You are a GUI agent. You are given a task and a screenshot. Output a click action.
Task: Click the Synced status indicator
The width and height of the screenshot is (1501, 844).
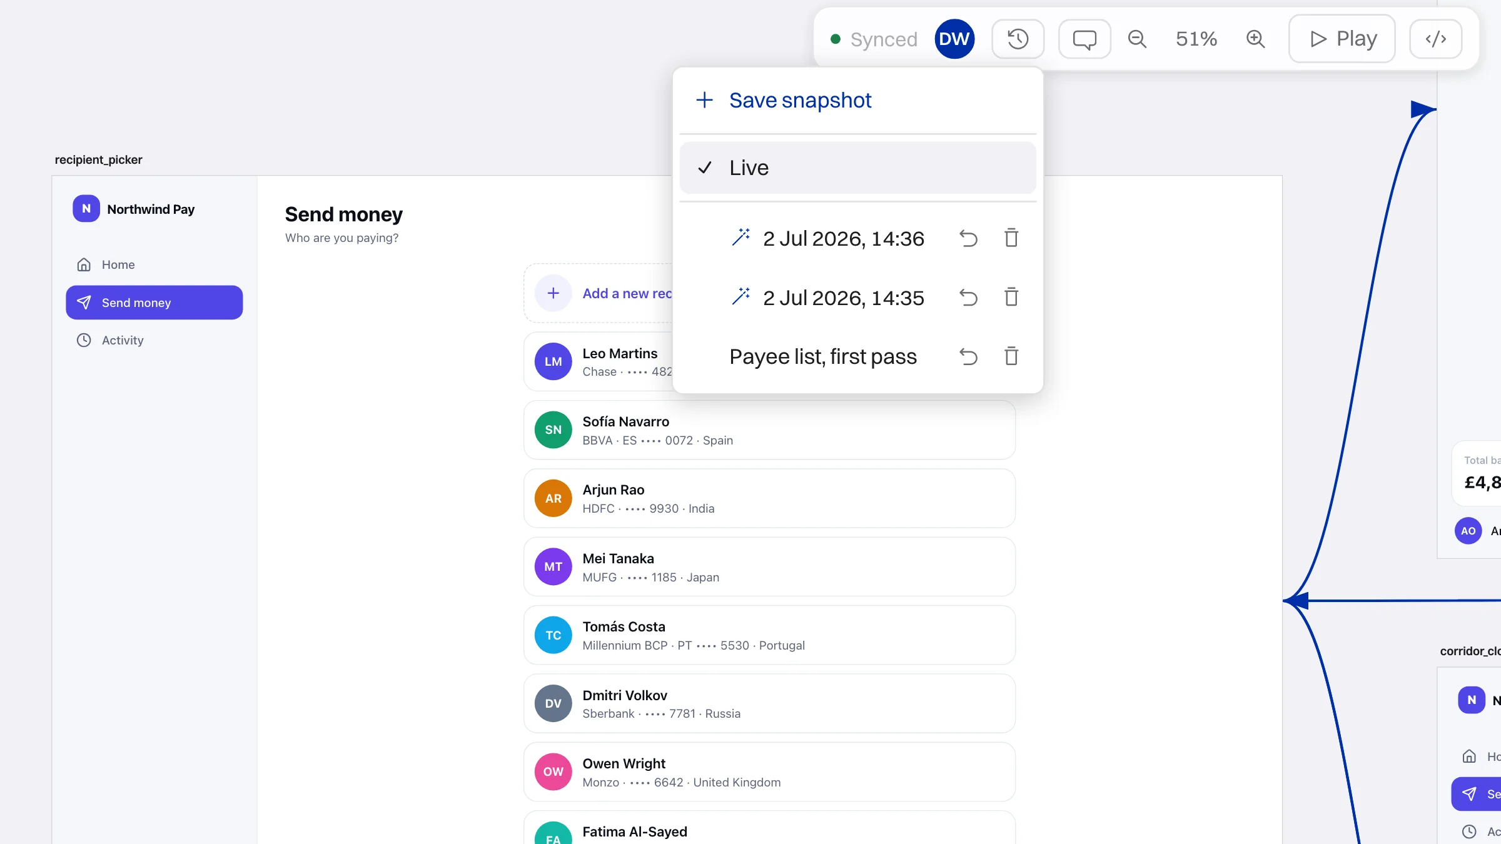(874, 39)
